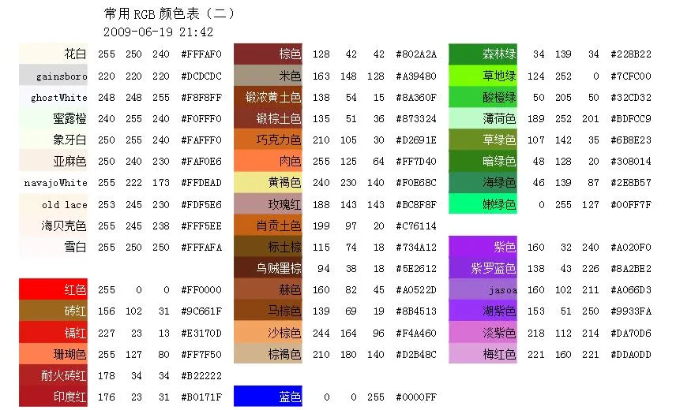The width and height of the screenshot is (676, 410).
Task: Select the 巧克力色 swatch
Action: [x=268, y=140]
